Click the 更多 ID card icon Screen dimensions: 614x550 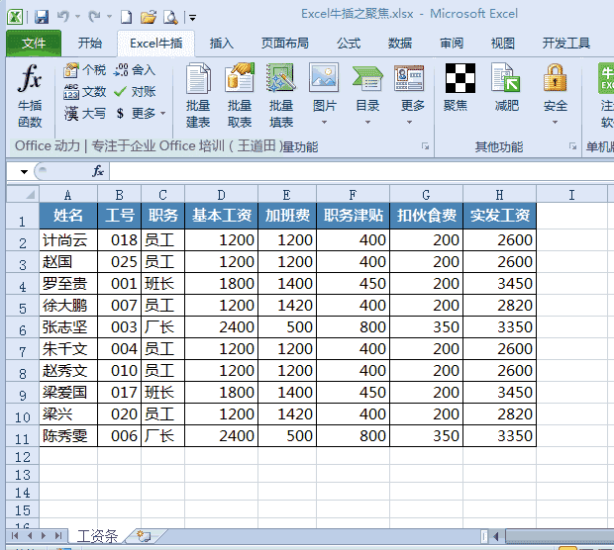[x=409, y=78]
